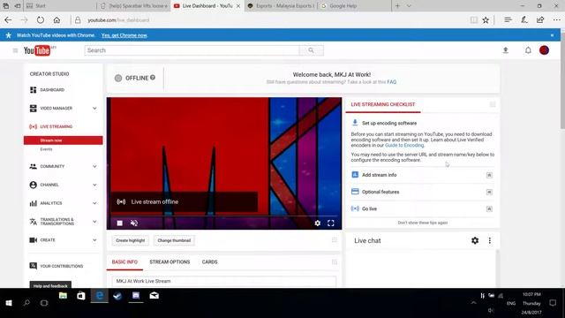
Task: Click the Yes, get Chrome now link
Action: [124, 35]
